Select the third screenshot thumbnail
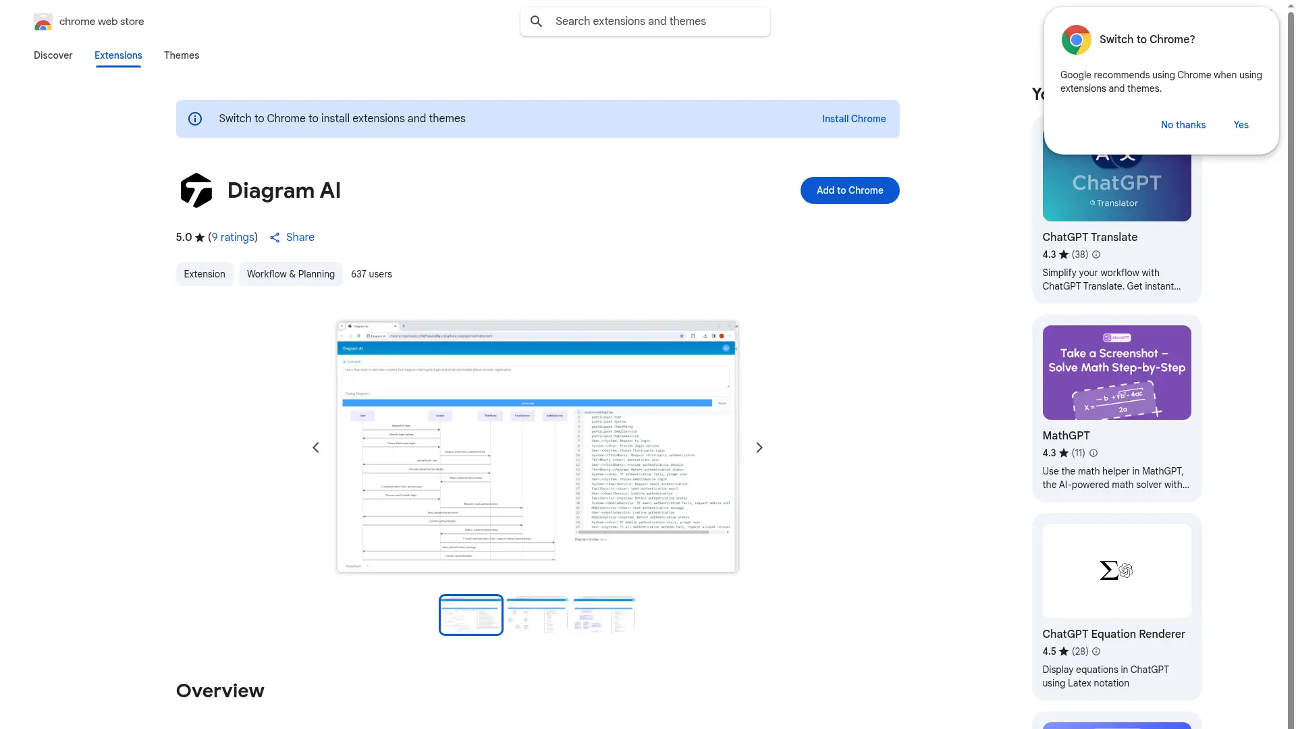Viewport: 1296px width, 729px height. pos(603,615)
